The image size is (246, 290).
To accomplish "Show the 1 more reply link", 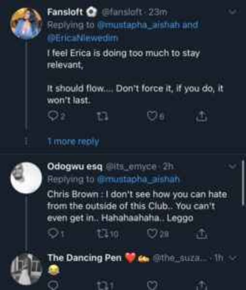I will [73, 141].
